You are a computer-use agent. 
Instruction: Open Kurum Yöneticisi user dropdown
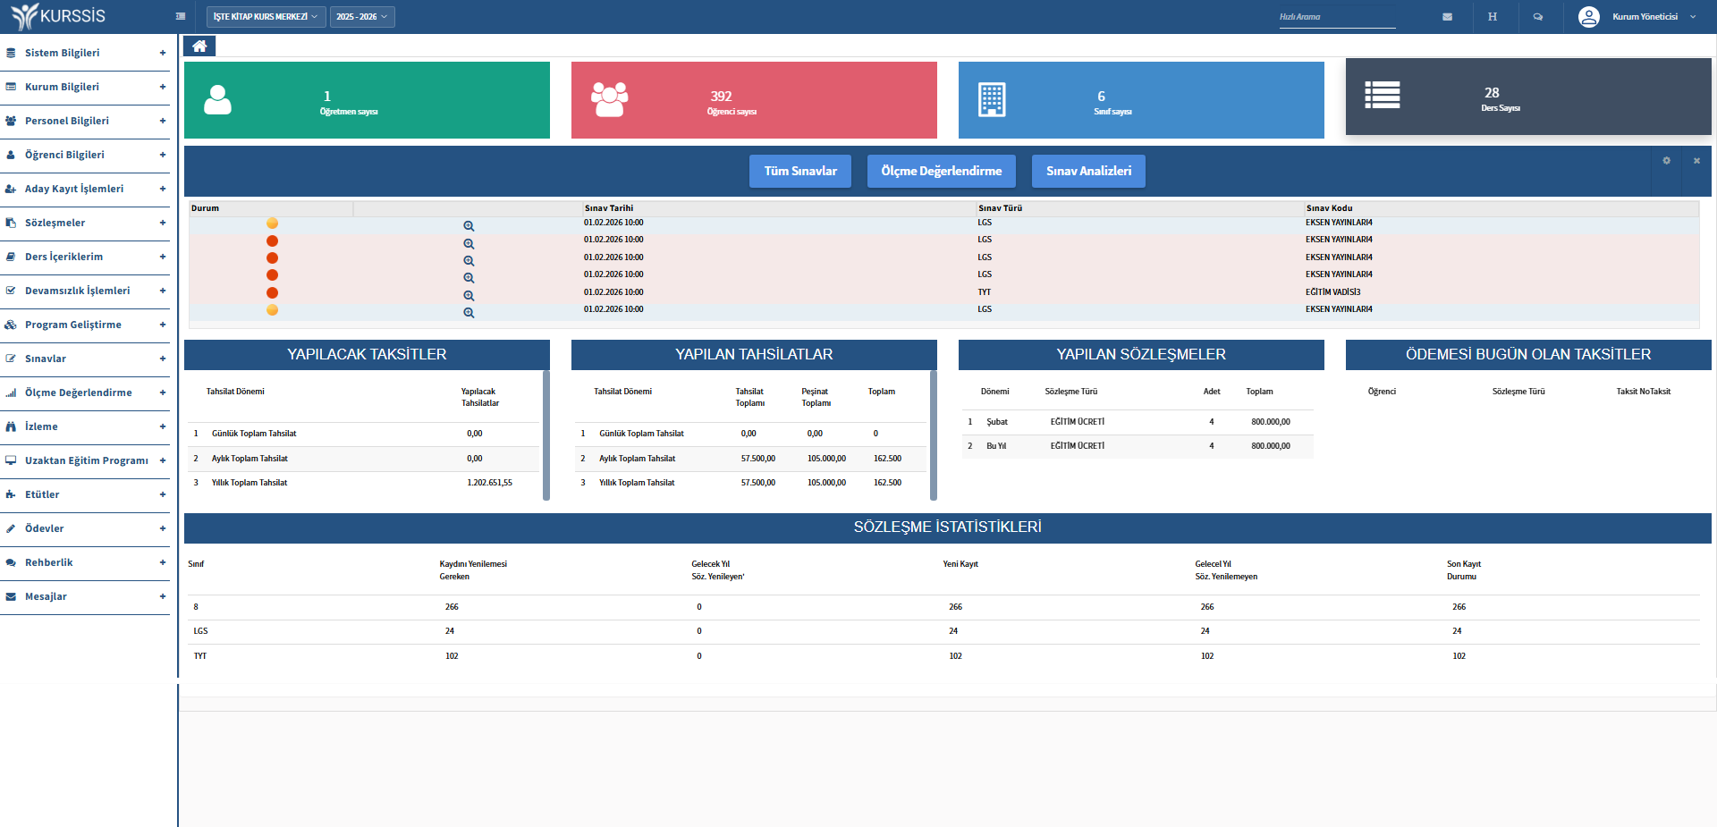tap(1637, 17)
